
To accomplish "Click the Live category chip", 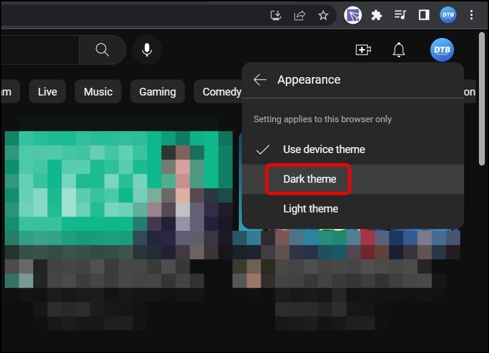I will 47,92.
